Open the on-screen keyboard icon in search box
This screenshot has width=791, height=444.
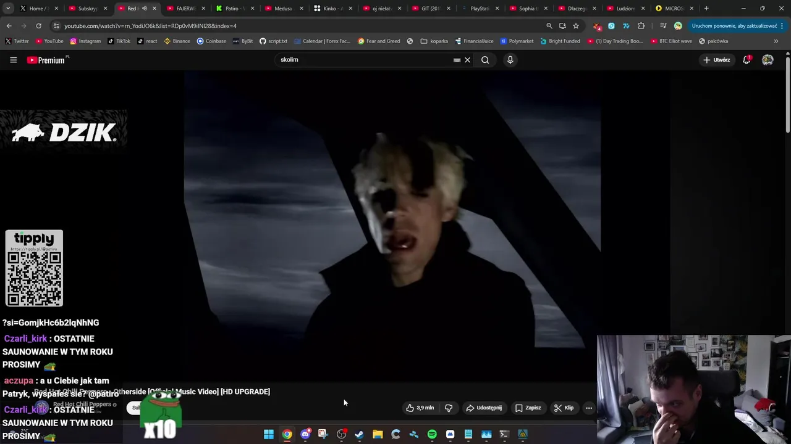[457, 60]
